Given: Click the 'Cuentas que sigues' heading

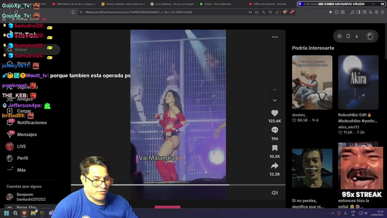Looking at the screenshot, I should click(24, 187).
